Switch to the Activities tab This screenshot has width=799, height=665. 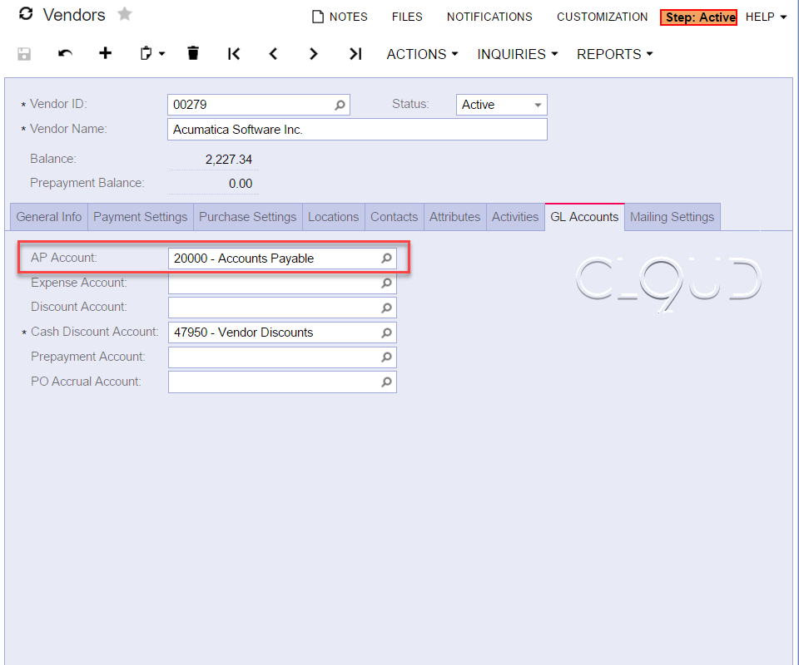pyautogui.click(x=515, y=217)
